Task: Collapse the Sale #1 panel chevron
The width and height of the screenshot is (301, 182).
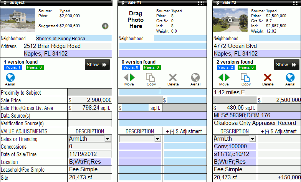Action: (122, 2)
